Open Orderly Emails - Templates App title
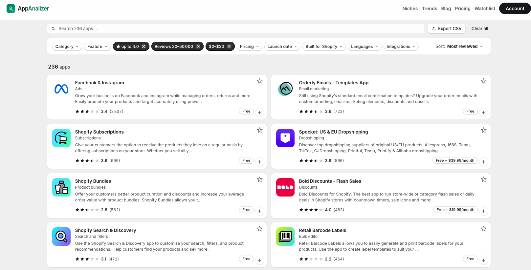531x270 pixels. pyautogui.click(x=334, y=83)
